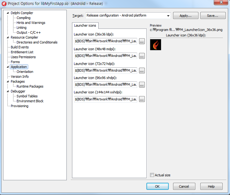
Task: Click the Apply... button
Action: pos(186,15)
